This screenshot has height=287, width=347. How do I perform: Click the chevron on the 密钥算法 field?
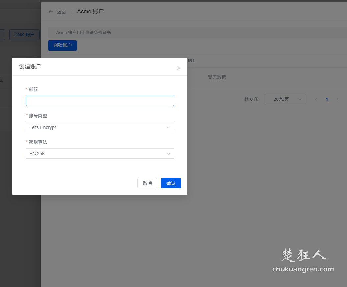[168, 154]
